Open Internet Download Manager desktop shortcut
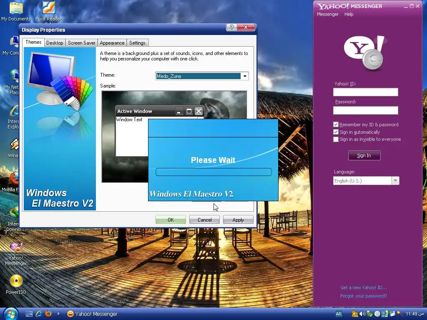427x320 pixels. pyautogui.click(x=13, y=219)
